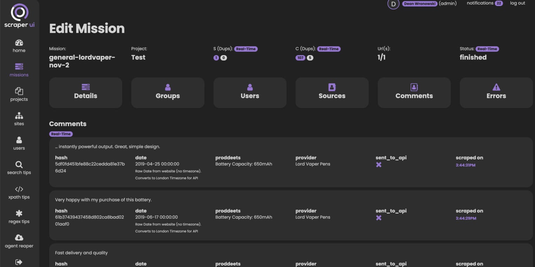Click the Real-Time badge under Comments heading
The image size is (535, 267).
tap(61, 134)
